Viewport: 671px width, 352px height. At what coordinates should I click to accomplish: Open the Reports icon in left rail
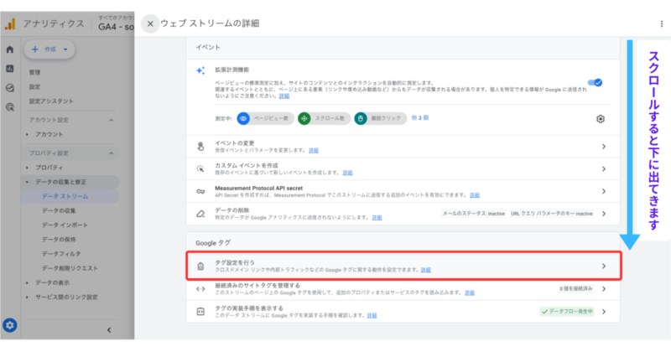[x=10, y=69]
